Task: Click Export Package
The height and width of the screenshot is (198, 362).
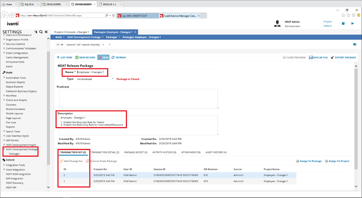Action: [x=343, y=57]
